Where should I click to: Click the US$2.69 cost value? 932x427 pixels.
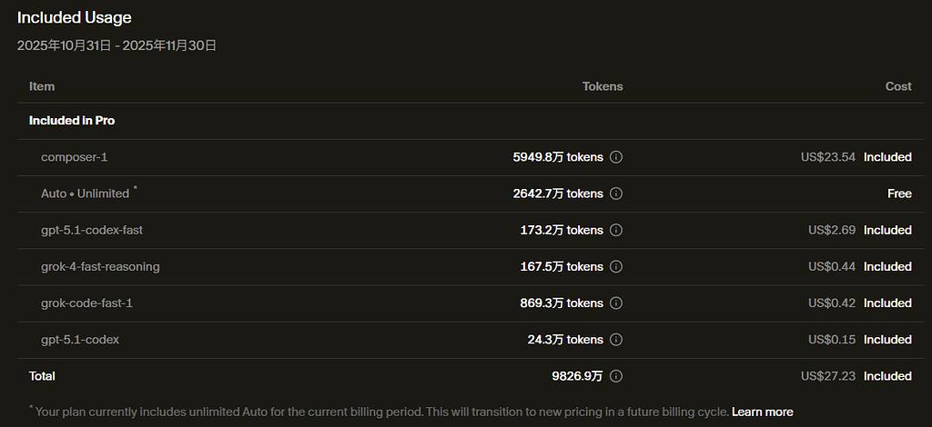[x=832, y=230]
